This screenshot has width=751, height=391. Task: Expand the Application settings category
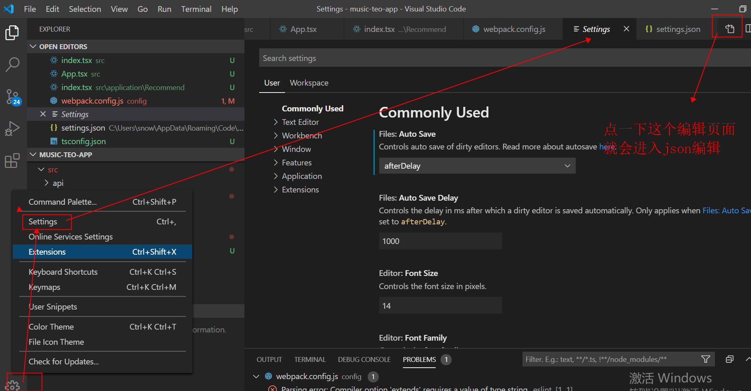point(276,176)
